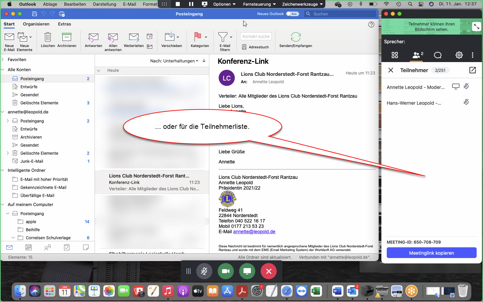Open Zeichenwerkzeuge menu in top bar

[302, 4]
